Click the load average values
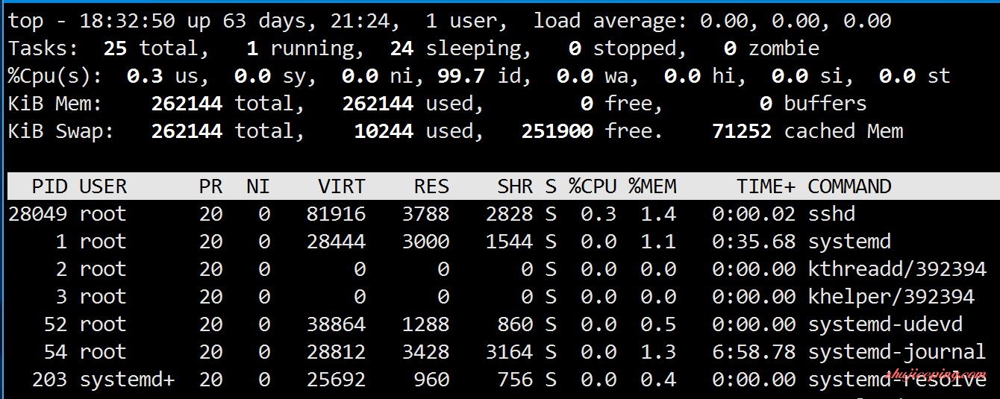Screen dimensions: 1000x399 [x=796, y=21]
